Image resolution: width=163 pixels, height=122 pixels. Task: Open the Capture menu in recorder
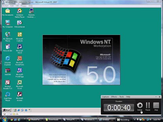coord(105,97)
